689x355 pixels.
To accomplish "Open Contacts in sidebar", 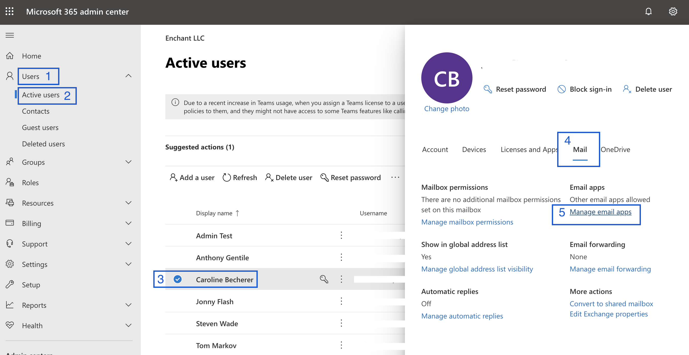I will [36, 111].
